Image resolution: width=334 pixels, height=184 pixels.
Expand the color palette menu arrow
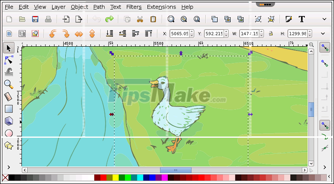coord(329,176)
